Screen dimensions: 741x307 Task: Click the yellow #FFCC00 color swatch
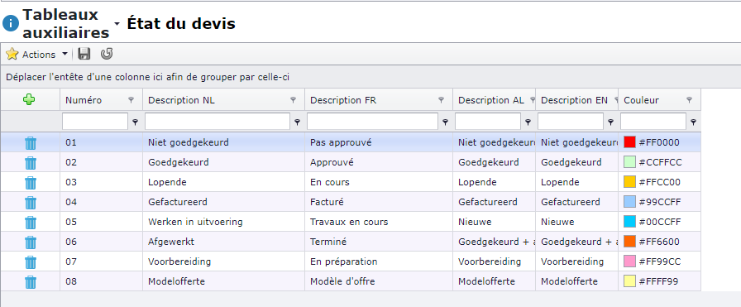coord(629,182)
